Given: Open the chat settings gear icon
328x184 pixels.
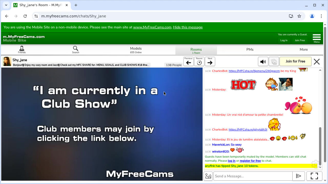Looking at the screenshot, I should (x=315, y=164).
